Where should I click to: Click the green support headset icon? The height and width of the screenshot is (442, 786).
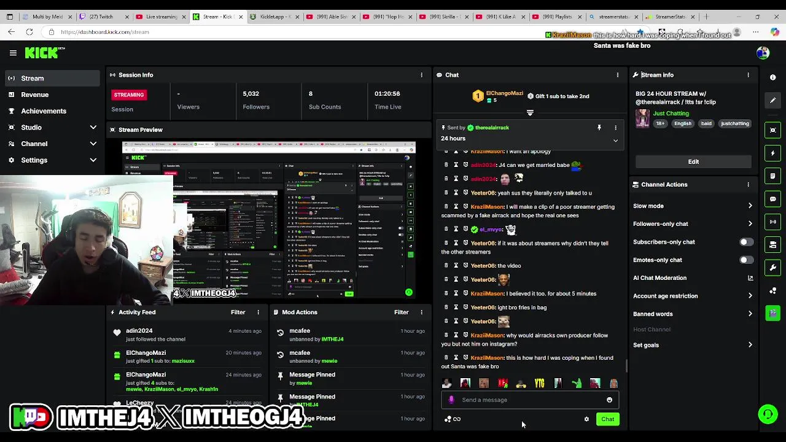[x=768, y=414]
